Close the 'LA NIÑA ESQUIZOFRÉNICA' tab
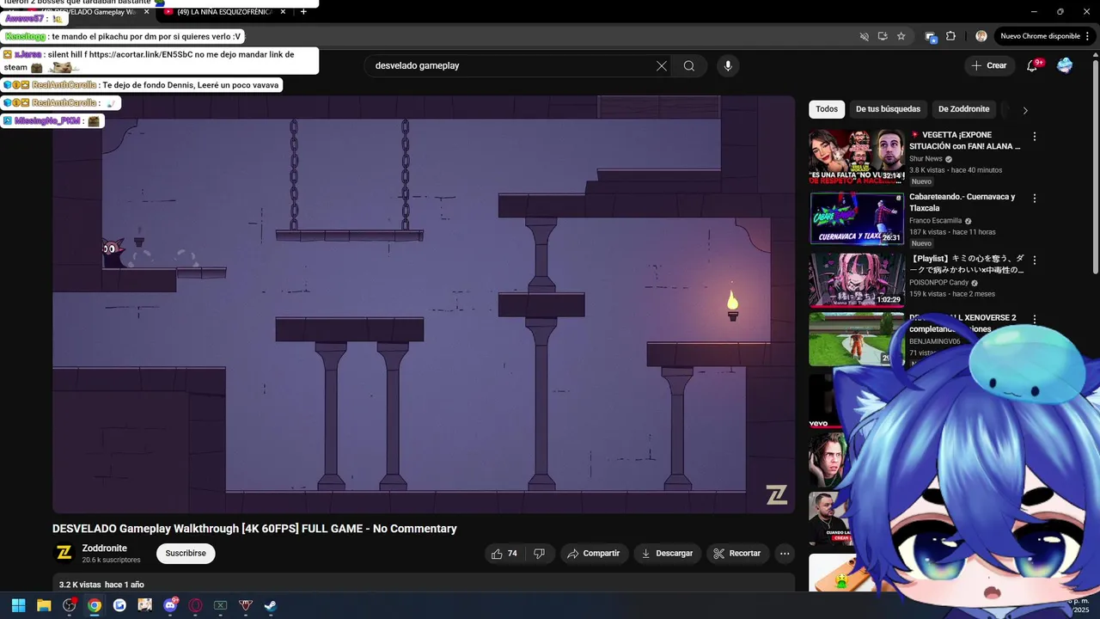Image resolution: width=1100 pixels, height=619 pixels. coord(283,12)
